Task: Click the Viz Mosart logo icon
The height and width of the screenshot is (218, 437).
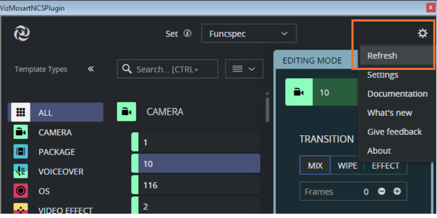Action: (22, 33)
